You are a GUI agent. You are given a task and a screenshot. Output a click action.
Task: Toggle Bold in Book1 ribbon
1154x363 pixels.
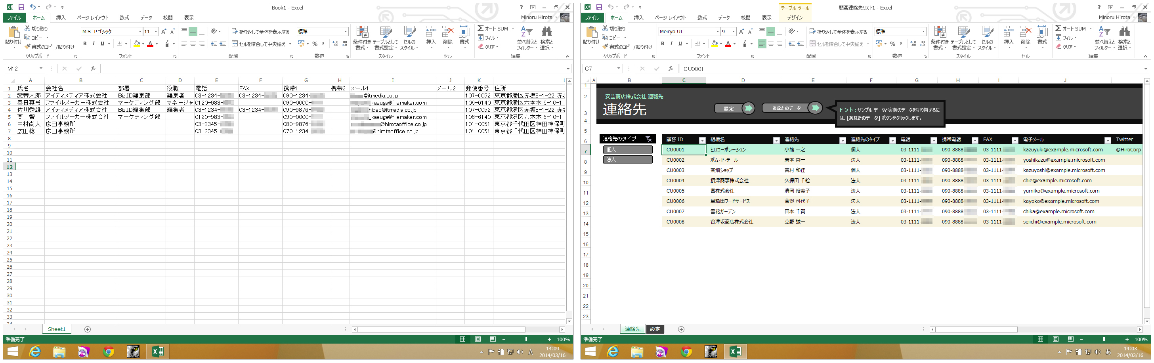pos(85,44)
